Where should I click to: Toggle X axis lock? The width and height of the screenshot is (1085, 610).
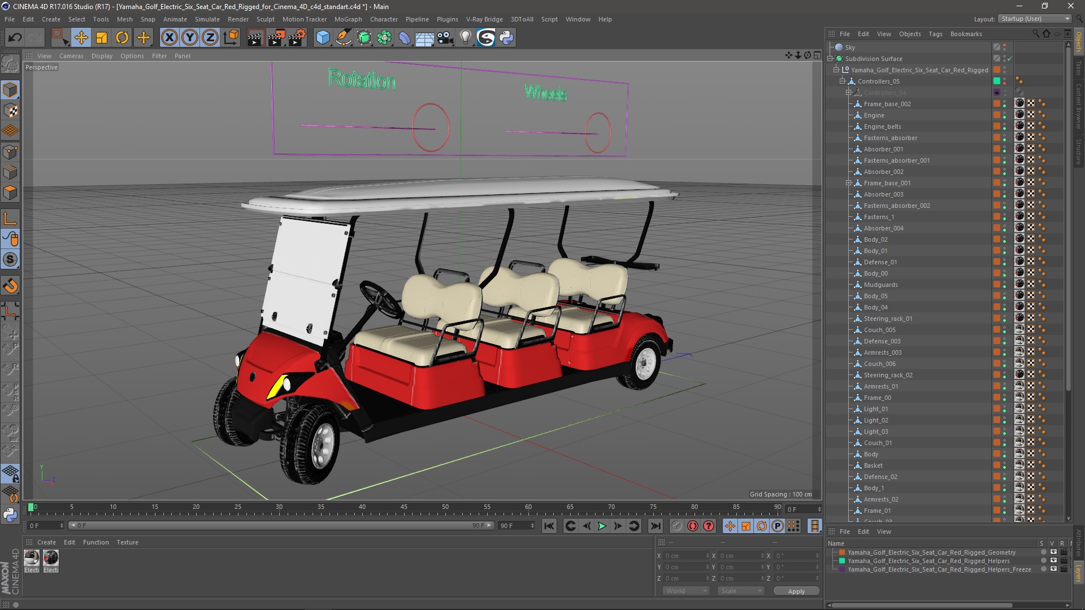click(x=169, y=38)
